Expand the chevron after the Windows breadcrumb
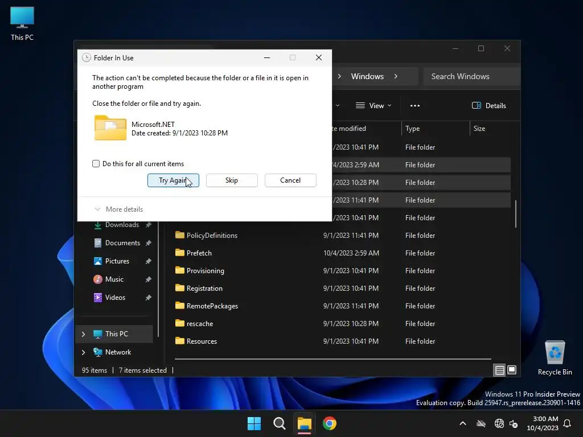The width and height of the screenshot is (583, 437). (x=396, y=76)
